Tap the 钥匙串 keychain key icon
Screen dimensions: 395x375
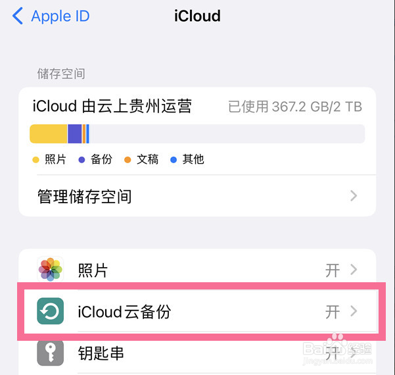click(51, 353)
